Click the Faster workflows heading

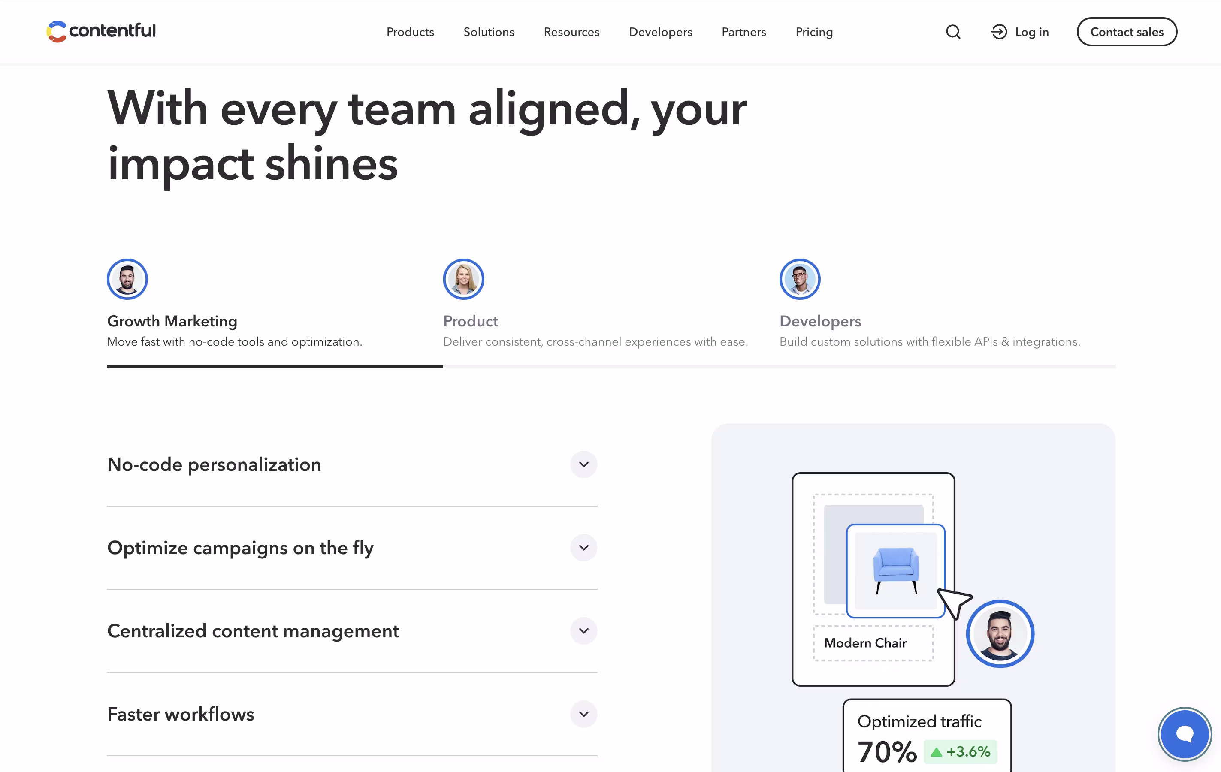point(181,714)
